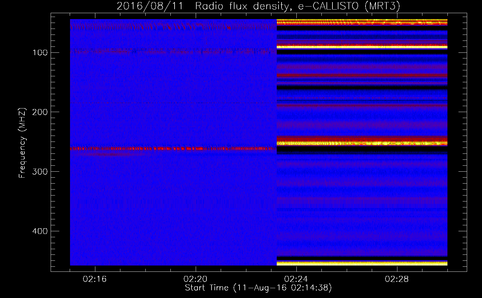The height and width of the screenshot is (298, 482).
Task: Click the bright yellow band near 90 MHz
Action: (x=362, y=47)
